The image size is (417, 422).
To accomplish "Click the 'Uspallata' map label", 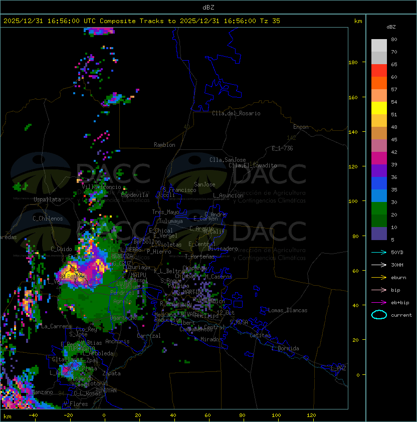I will click(47, 199).
